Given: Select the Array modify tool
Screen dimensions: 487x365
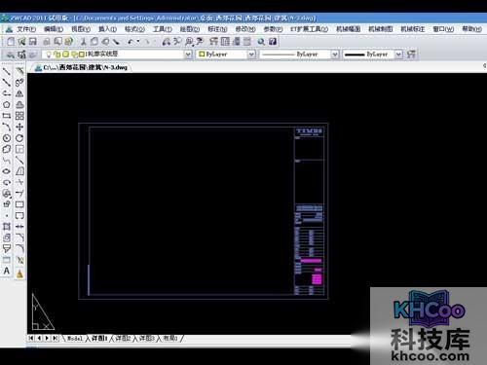Looking at the screenshot, I should 19,116.
